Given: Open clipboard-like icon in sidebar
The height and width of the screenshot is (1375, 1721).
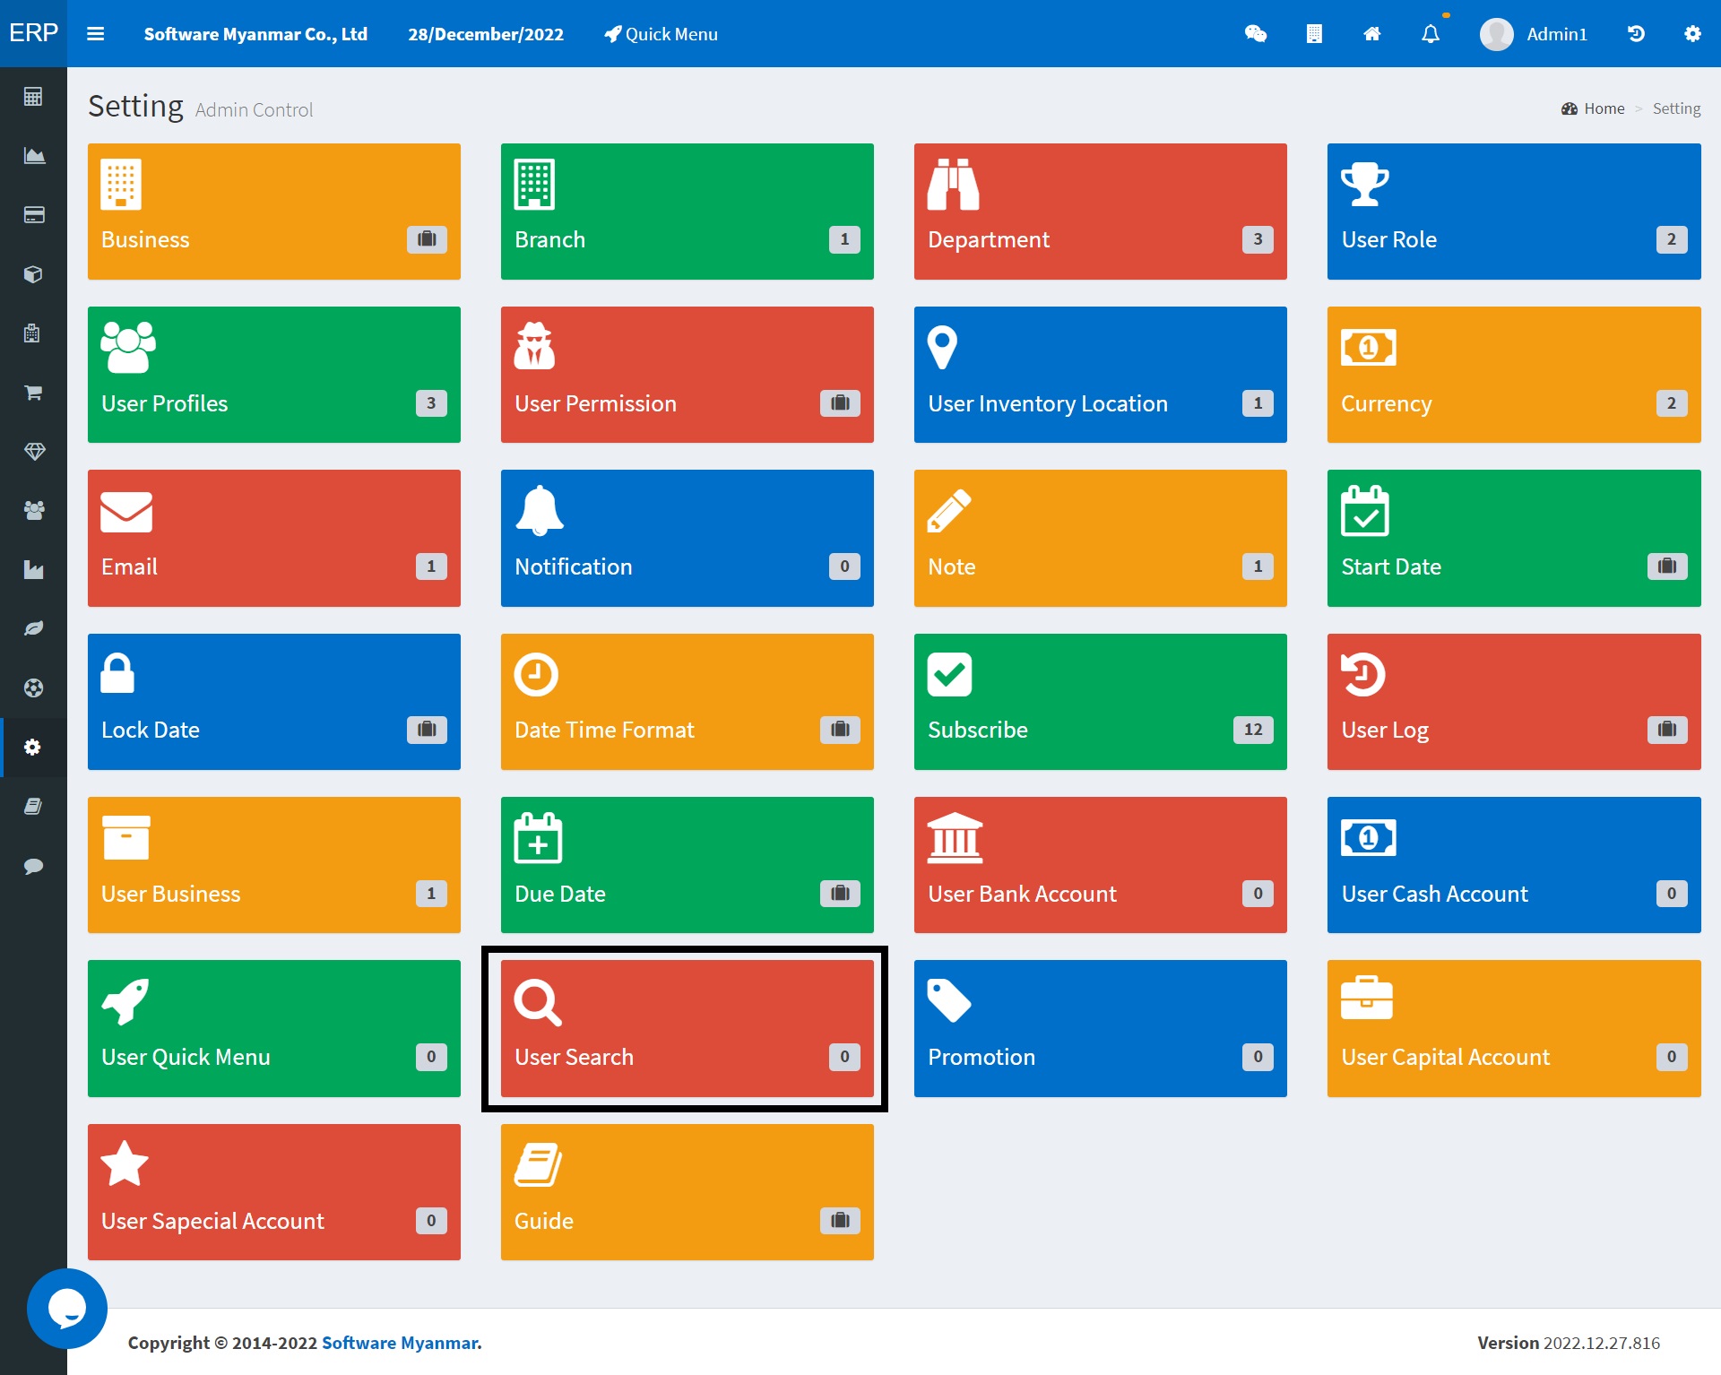Looking at the screenshot, I should (x=33, y=333).
